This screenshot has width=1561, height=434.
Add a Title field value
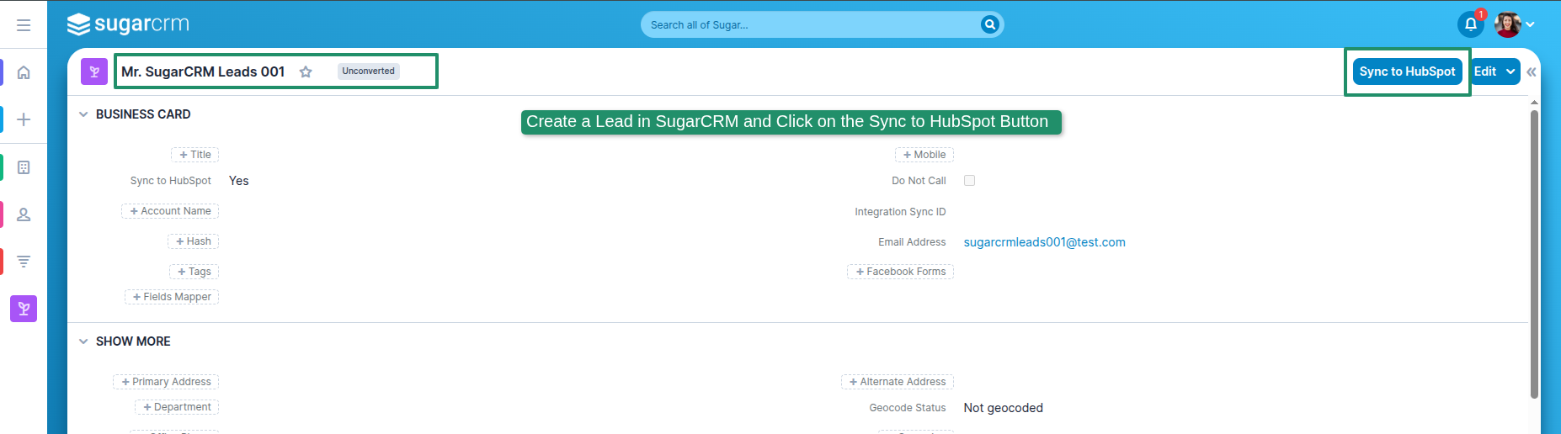[195, 155]
